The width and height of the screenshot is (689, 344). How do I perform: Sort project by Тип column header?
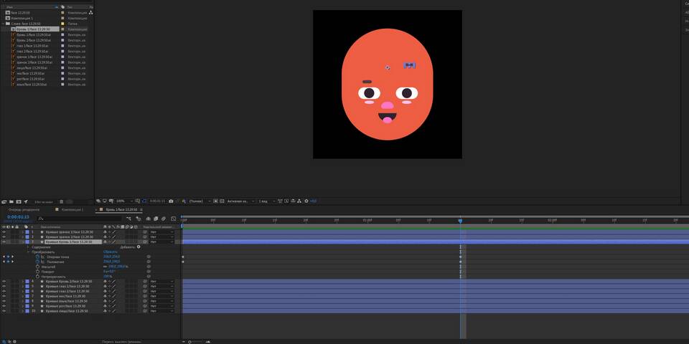click(70, 7)
